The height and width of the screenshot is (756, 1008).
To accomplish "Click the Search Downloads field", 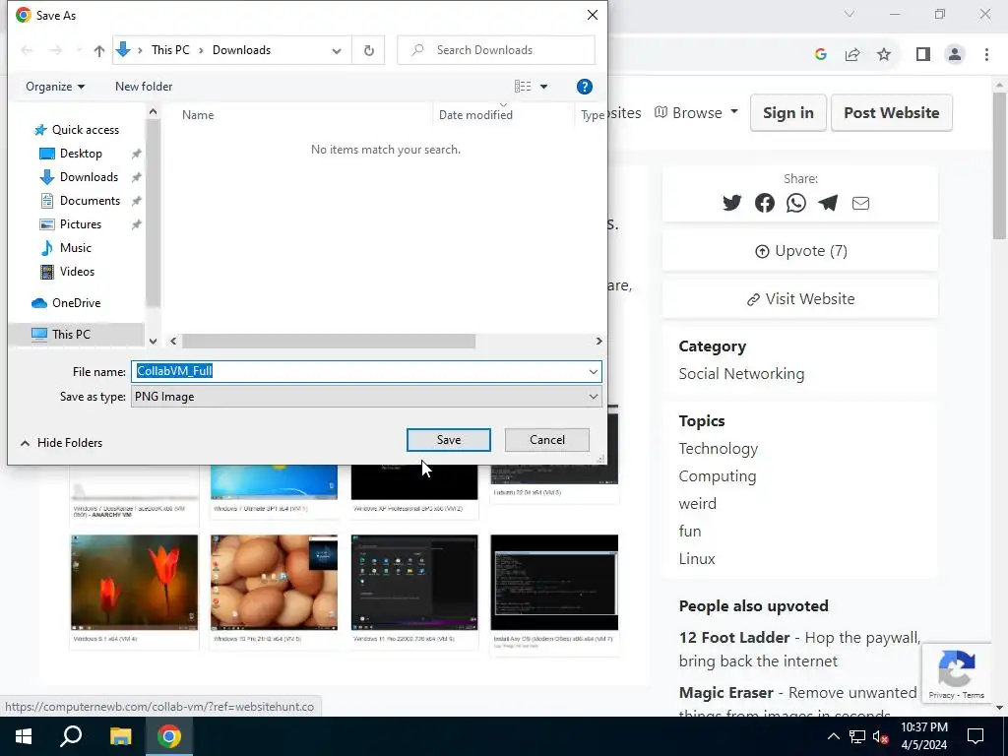I will (x=496, y=50).
